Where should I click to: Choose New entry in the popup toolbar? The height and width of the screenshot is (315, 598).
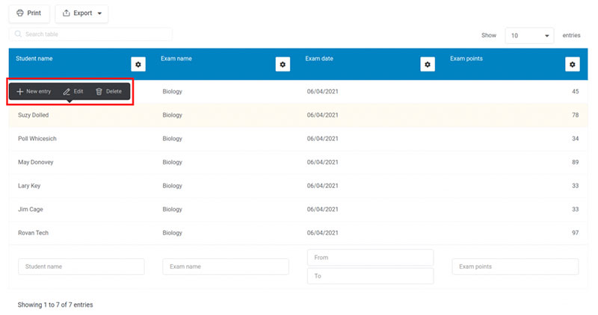(34, 91)
